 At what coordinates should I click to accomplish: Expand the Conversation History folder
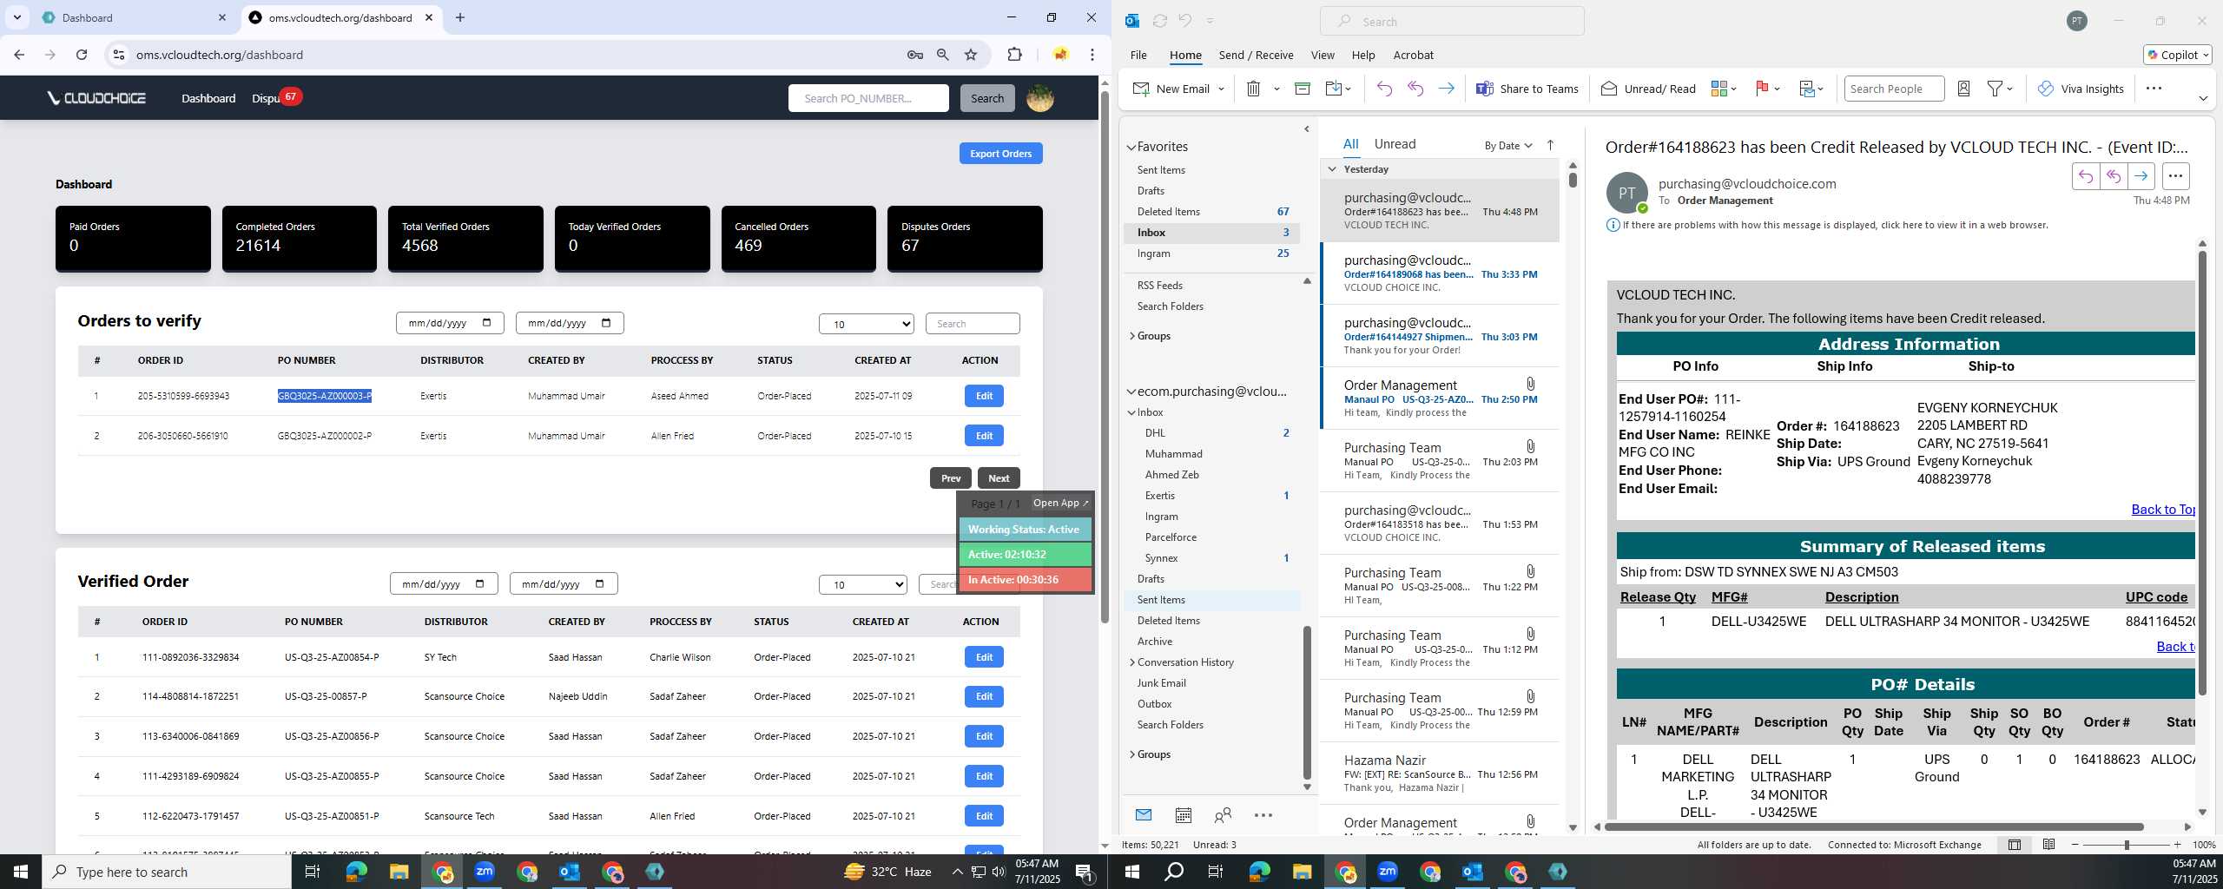pos(1131,662)
